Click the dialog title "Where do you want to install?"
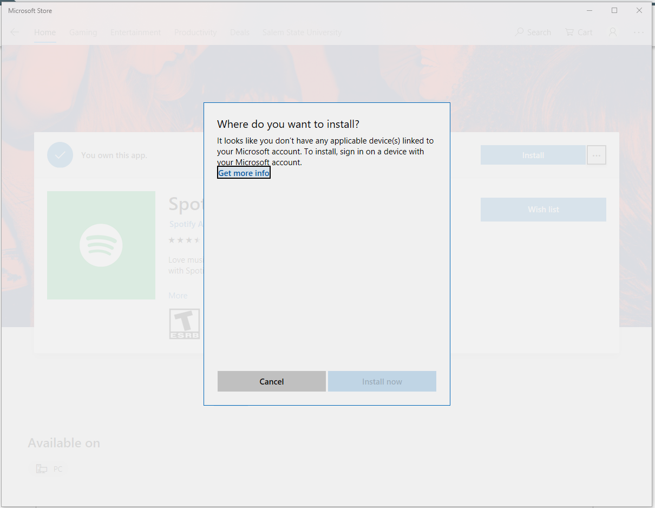655x508 pixels. pyautogui.click(x=288, y=124)
